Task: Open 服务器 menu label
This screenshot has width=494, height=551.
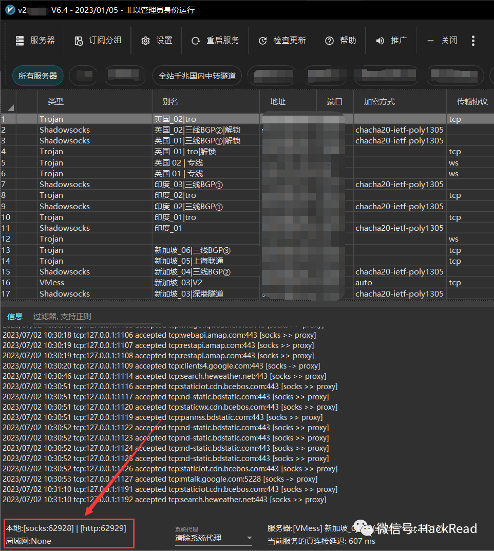Action: coord(43,41)
